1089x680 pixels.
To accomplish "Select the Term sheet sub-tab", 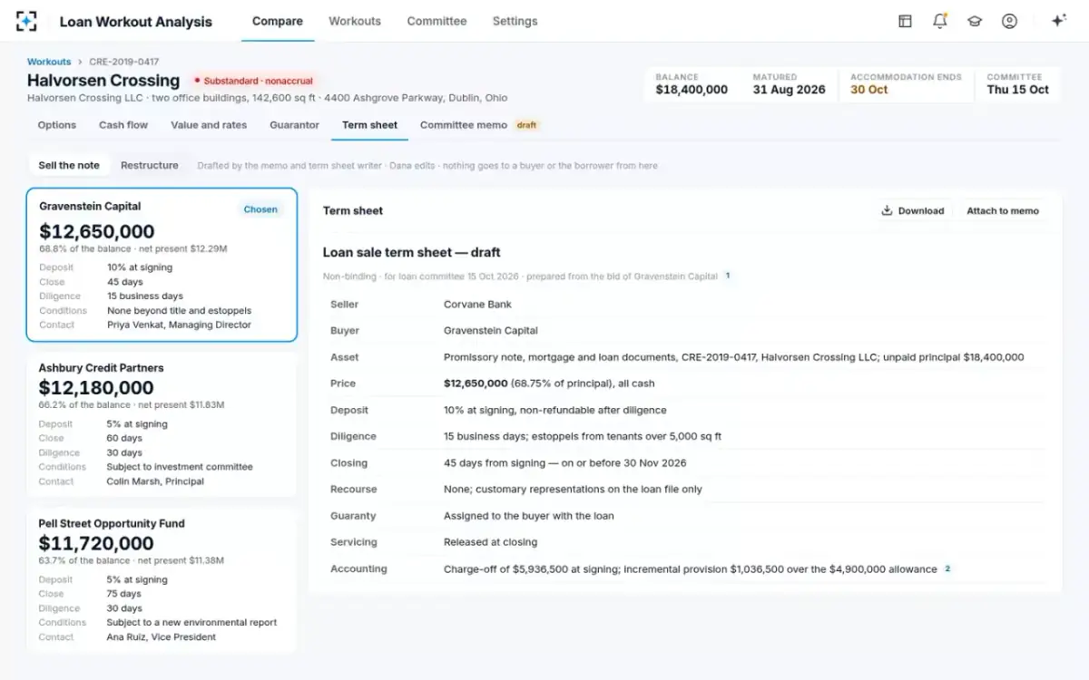I will point(369,125).
